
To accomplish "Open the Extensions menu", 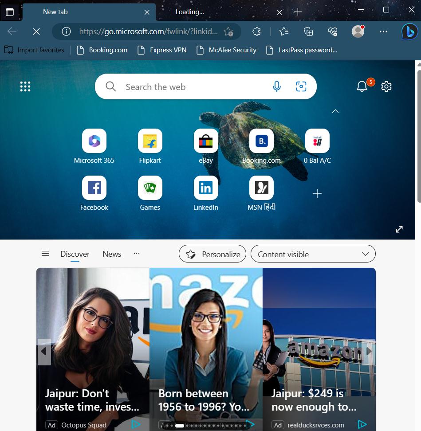I will click(x=256, y=31).
